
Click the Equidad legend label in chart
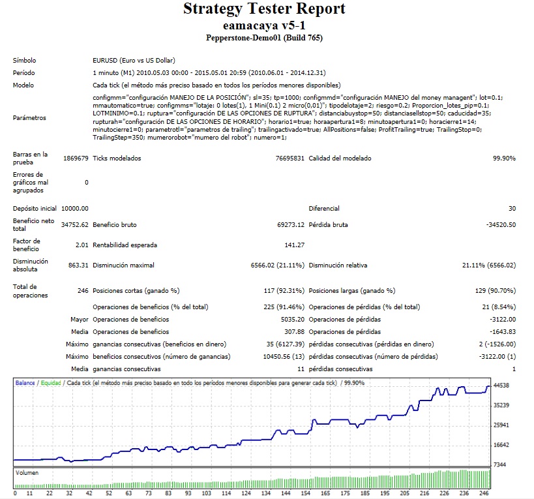[x=52, y=384]
